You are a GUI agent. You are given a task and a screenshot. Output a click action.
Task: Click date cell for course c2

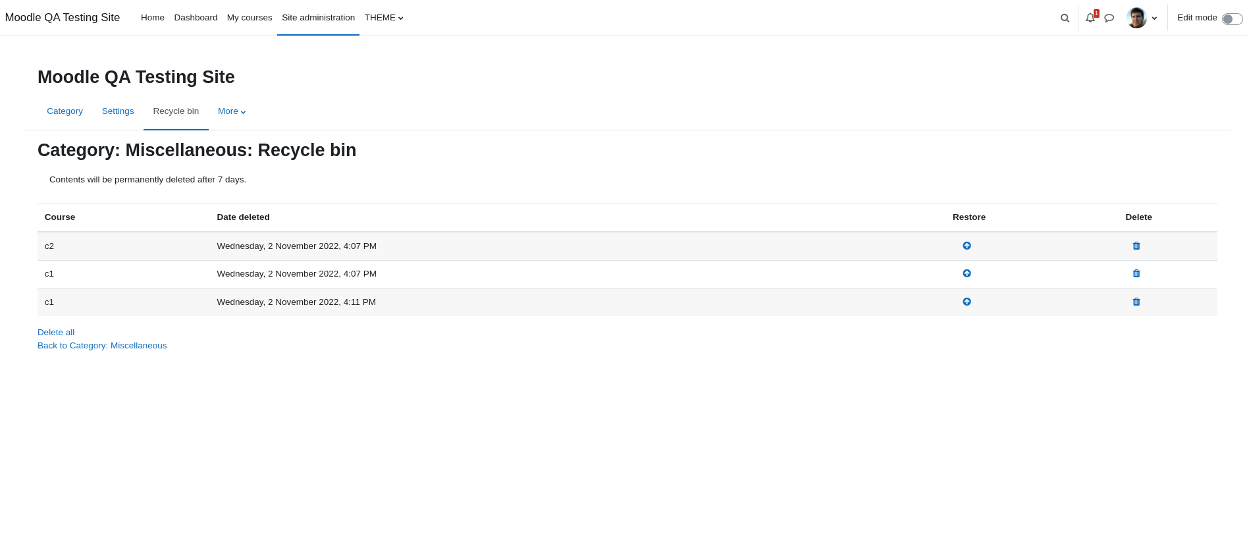(296, 246)
